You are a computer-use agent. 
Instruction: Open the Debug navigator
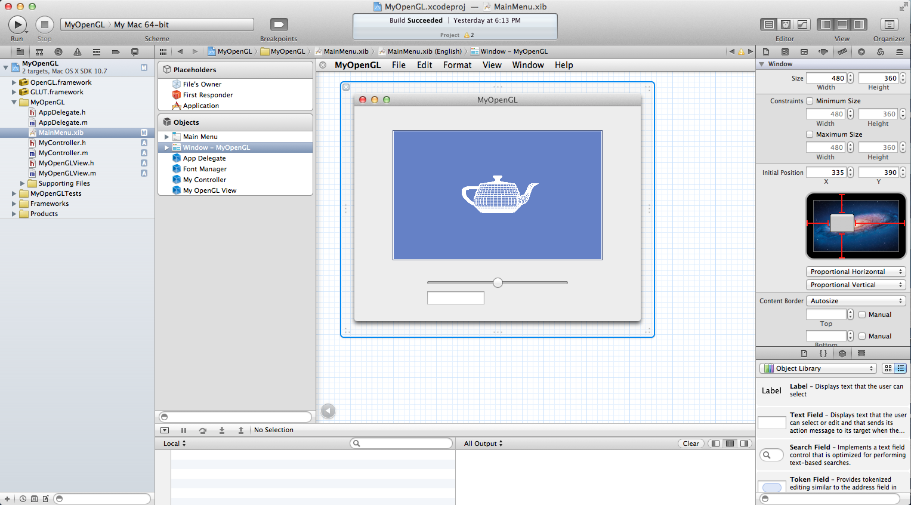(x=97, y=52)
